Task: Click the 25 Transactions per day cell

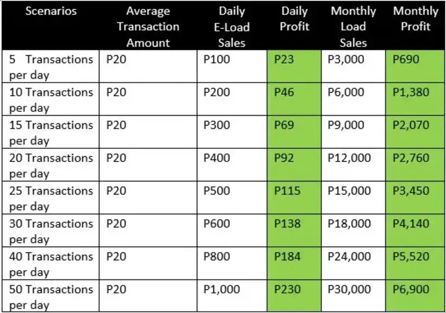Action: pos(51,198)
